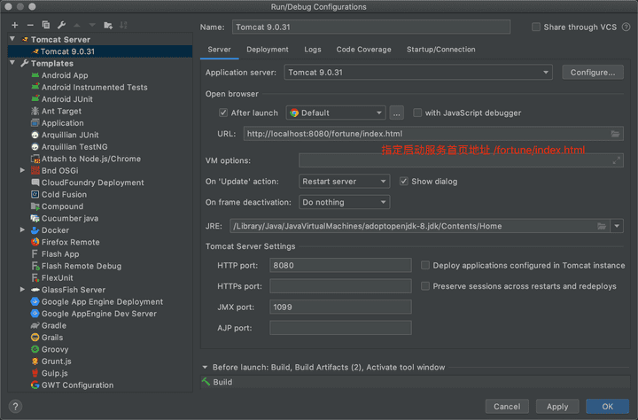This screenshot has height=420, width=638.
Task: Enable the with JavaScript debugger checkbox
Action: tap(418, 113)
